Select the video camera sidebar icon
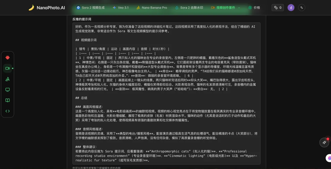Viewport: 331px width, 169px height. [x=8, y=68]
